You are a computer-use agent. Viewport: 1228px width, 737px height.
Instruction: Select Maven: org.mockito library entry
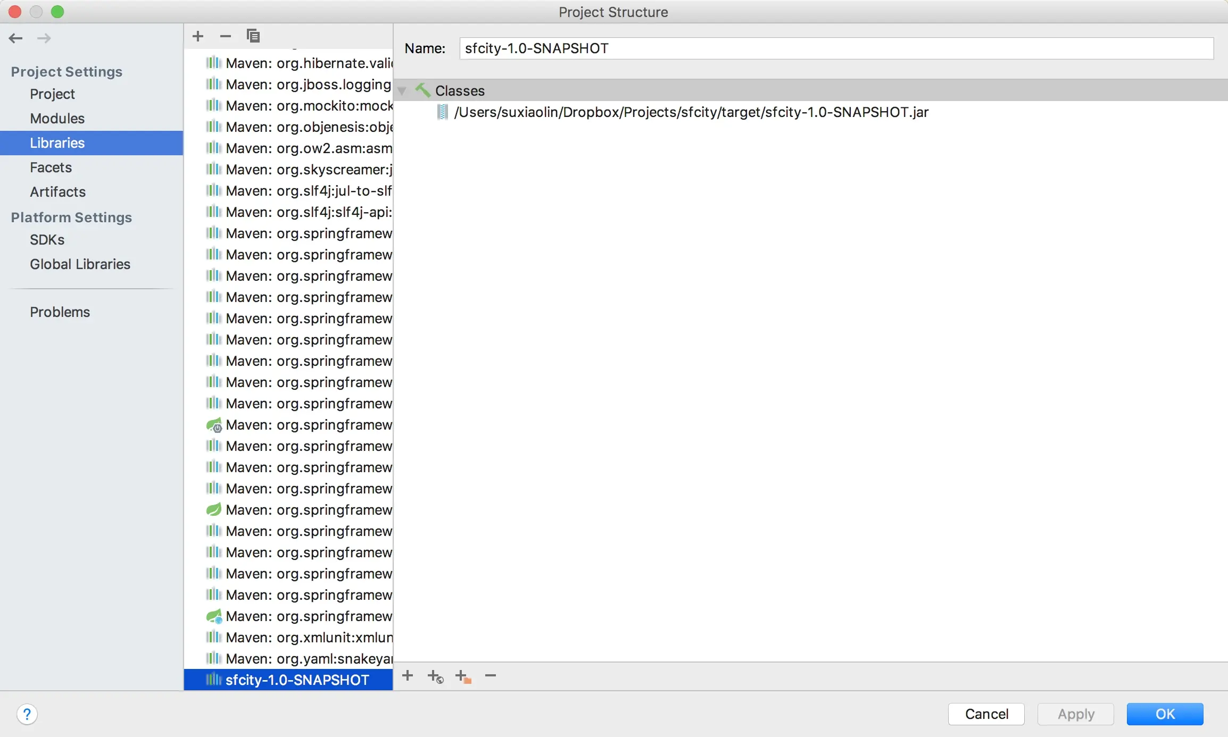[309, 106]
